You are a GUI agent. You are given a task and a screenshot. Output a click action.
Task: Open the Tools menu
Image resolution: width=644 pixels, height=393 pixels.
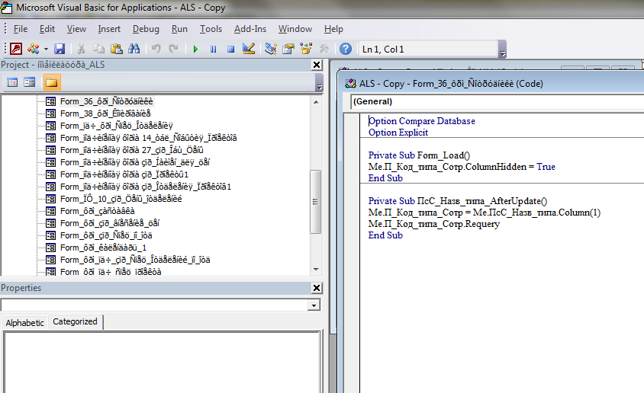point(211,29)
